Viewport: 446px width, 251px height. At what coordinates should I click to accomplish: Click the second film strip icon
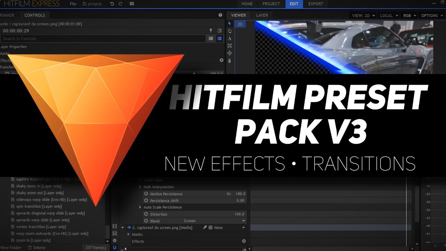pos(115,234)
